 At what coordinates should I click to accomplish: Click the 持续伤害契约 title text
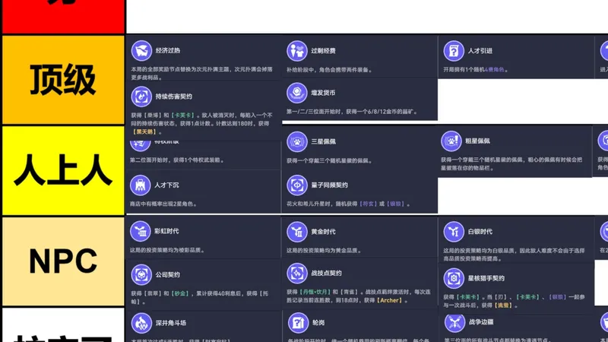click(x=174, y=97)
